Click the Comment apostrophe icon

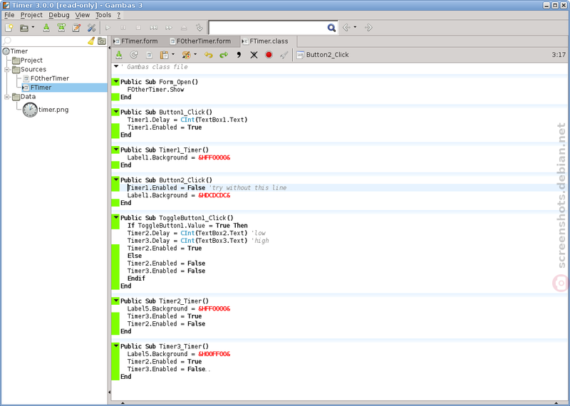pos(239,55)
